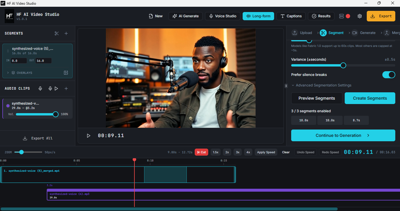Image resolution: width=400 pixels, height=211 pixels.
Task: Click the layout panel icon beside red dot
Action: pyautogui.click(x=341, y=16)
